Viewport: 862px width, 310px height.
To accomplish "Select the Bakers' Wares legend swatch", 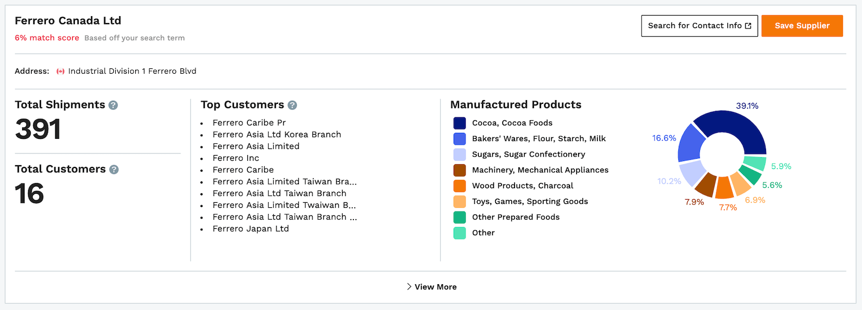I will [460, 139].
